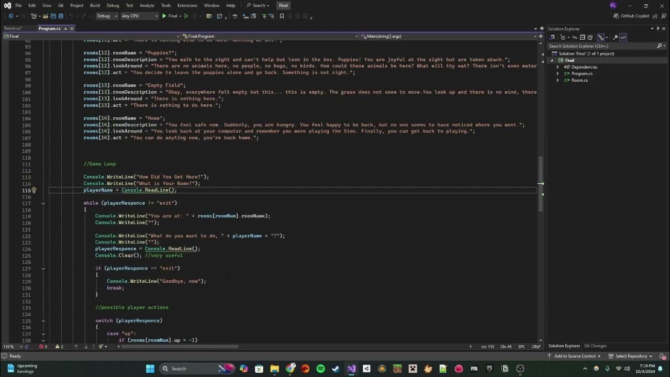Click the Open File folder icon
The image size is (670, 377).
pyautogui.click(x=46, y=16)
